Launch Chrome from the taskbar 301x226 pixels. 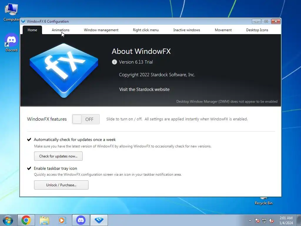(26, 220)
